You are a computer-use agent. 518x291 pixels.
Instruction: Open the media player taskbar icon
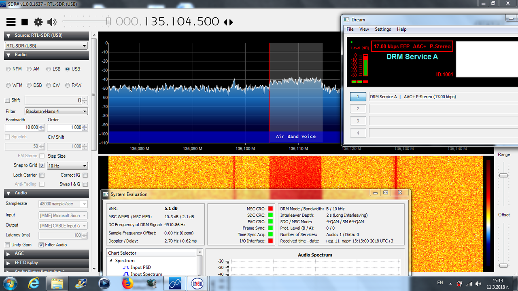104,283
